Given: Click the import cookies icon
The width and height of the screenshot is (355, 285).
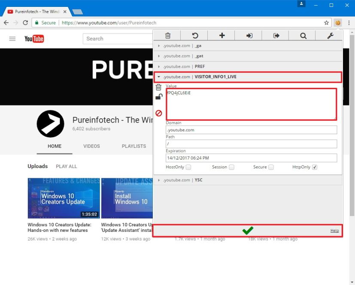Looking at the screenshot, I should [x=249, y=36].
